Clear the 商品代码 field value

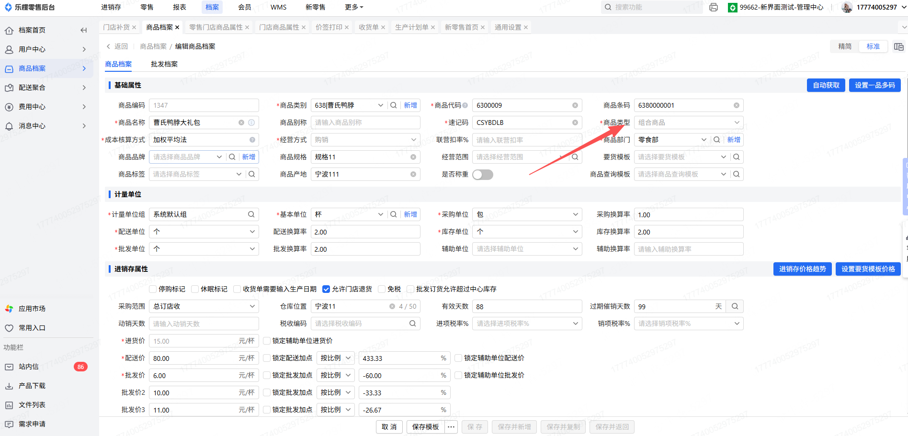coord(575,105)
